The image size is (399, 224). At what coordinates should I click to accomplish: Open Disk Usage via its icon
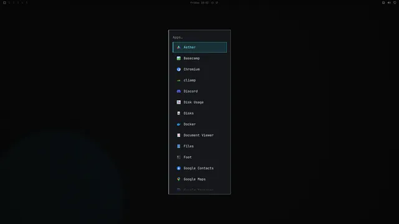point(179,102)
